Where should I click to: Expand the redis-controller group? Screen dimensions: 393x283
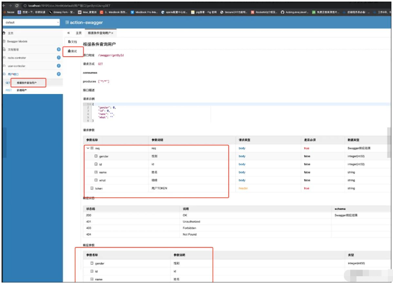click(17, 57)
